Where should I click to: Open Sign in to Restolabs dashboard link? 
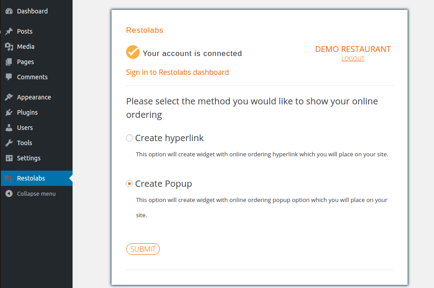(x=177, y=72)
